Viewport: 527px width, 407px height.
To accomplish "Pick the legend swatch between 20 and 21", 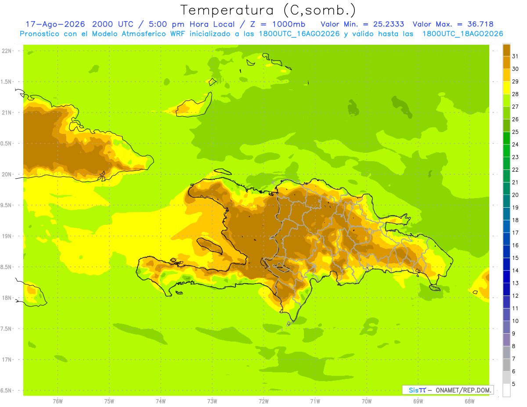I will [506, 188].
